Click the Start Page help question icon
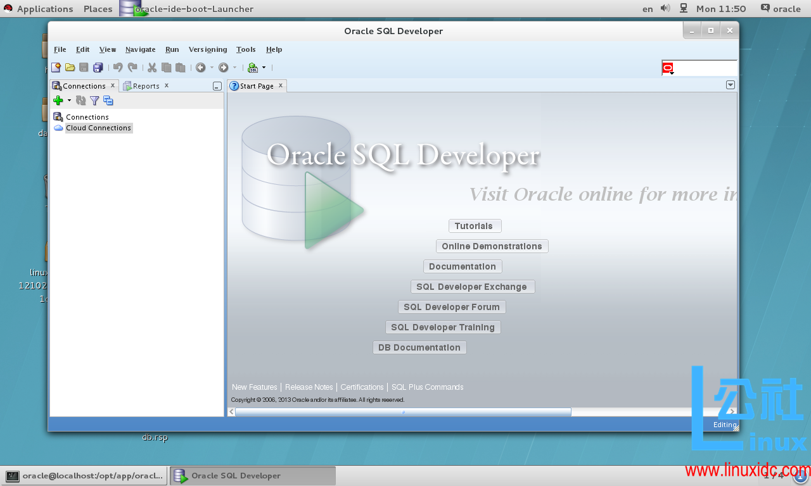Screen dimensions: 811x486 click(x=234, y=86)
